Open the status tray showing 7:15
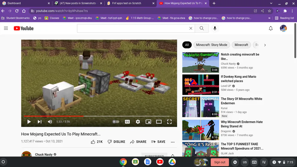Screen dimensions: 297x167 tap(282, 162)
